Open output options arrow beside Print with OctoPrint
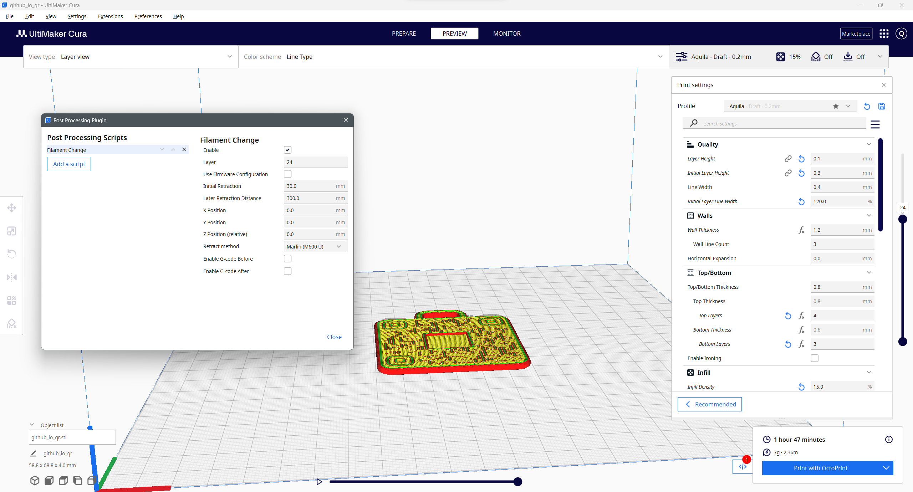Viewport: 913px width, 492px height. [x=886, y=468]
